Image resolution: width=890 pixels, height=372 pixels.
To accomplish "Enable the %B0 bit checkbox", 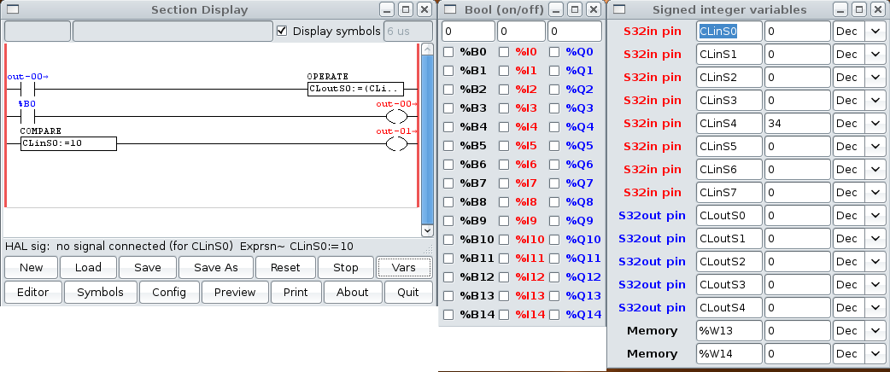I will [x=449, y=52].
